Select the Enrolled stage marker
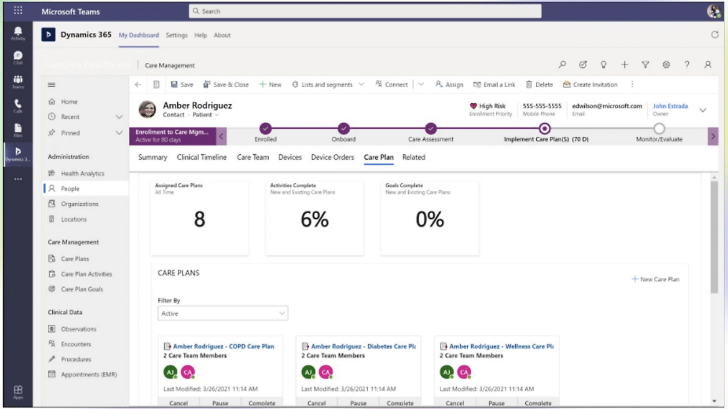This screenshot has width=728, height=409. coord(266,129)
